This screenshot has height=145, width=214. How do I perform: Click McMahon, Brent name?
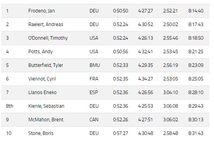[46, 120]
